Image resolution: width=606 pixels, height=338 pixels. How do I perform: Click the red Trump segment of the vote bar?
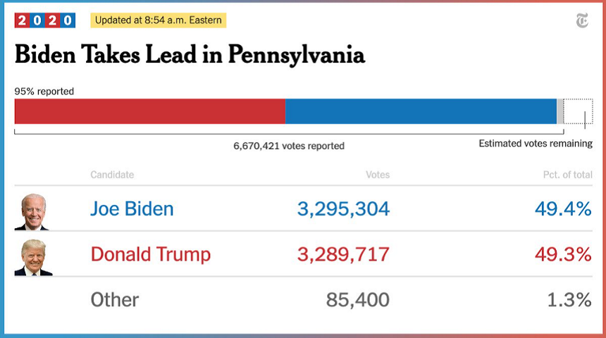point(149,111)
